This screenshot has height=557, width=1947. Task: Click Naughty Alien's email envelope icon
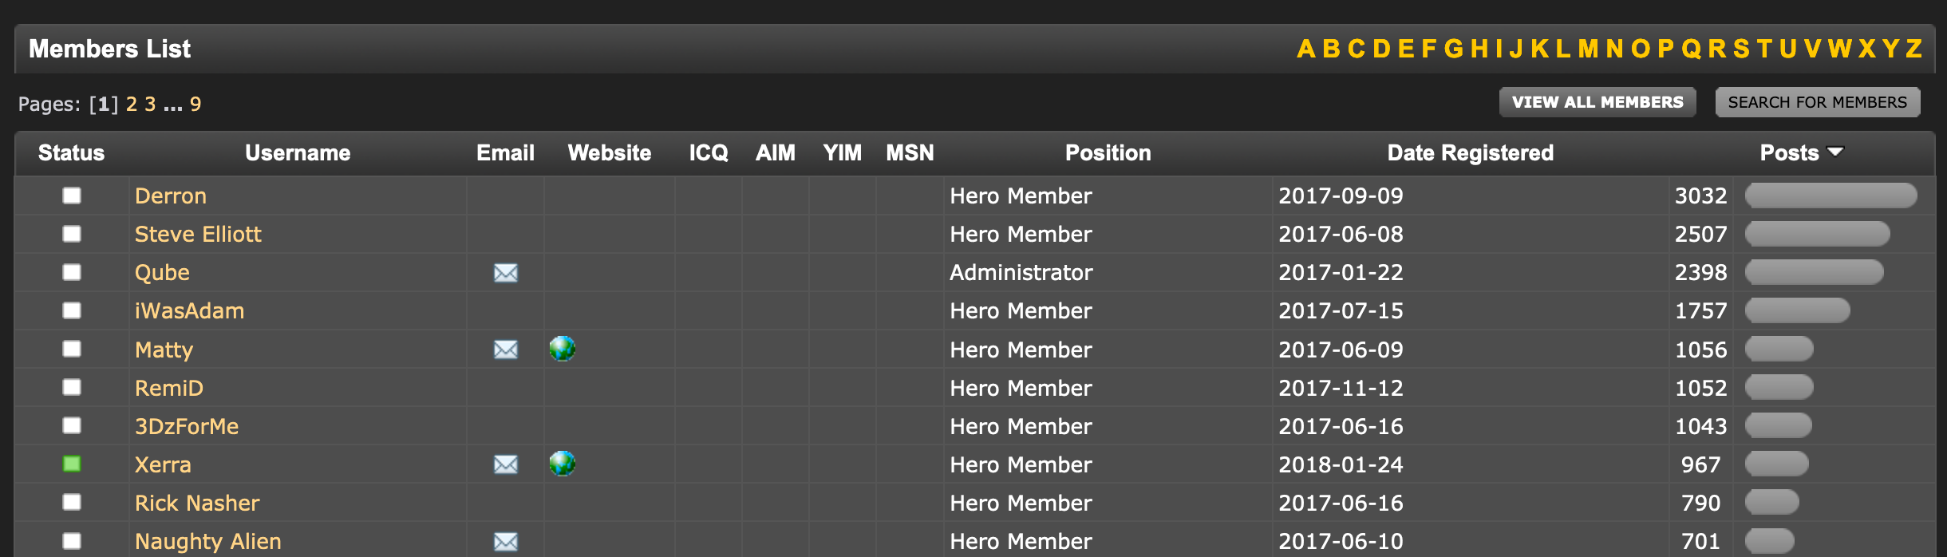505,541
